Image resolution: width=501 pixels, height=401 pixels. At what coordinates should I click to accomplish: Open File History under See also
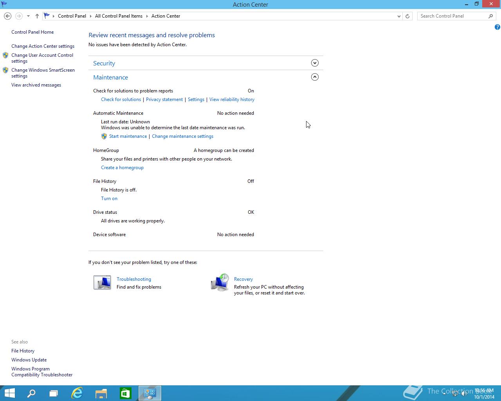tap(23, 351)
